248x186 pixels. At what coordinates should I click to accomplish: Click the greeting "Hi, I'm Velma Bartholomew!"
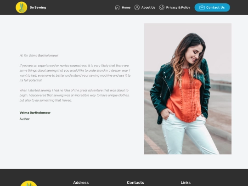(x=39, y=56)
